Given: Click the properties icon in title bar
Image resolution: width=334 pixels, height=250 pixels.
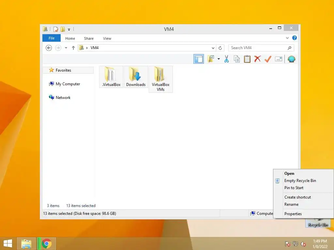Looking at the screenshot, I should pos(55,29).
